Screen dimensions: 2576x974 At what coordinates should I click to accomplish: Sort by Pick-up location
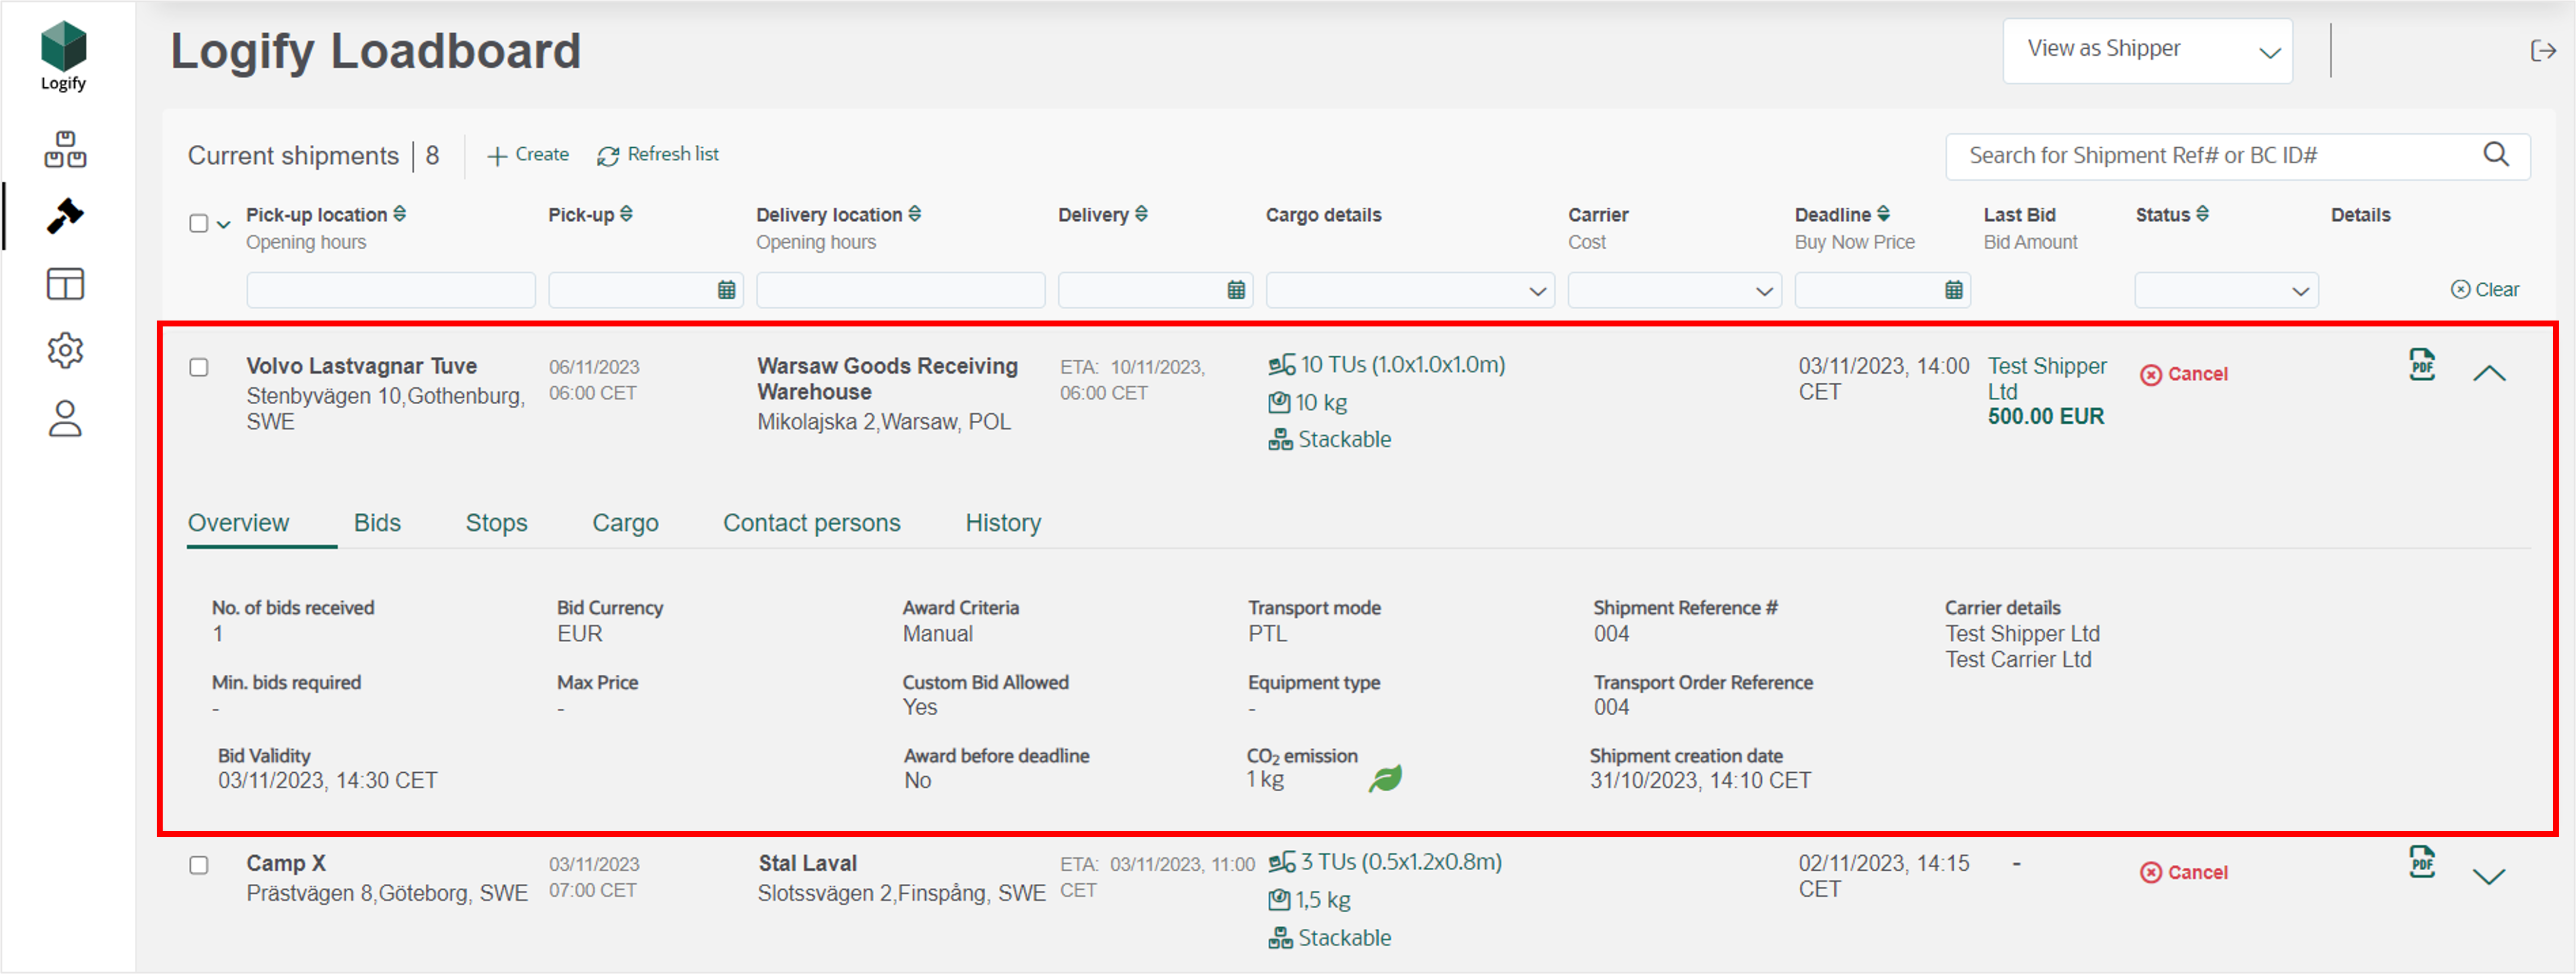pos(400,214)
